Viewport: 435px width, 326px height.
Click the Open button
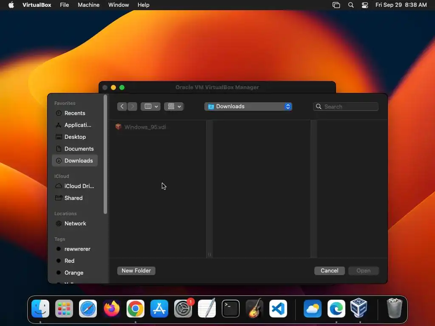pos(364,270)
